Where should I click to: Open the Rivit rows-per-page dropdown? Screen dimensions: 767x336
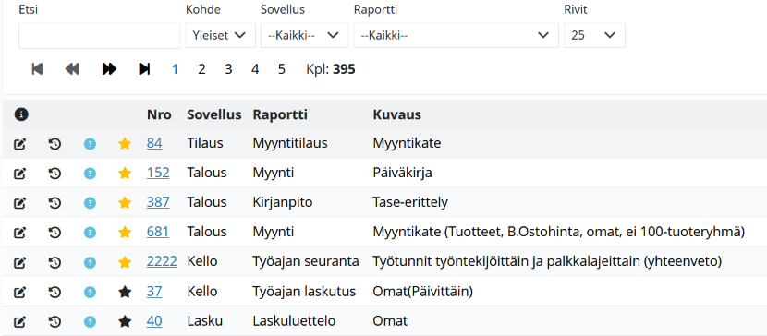click(x=595, y=35)
